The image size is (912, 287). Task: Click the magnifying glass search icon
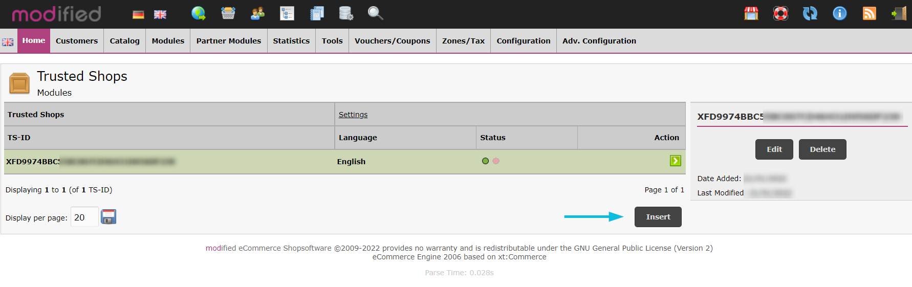click(376, 13)
